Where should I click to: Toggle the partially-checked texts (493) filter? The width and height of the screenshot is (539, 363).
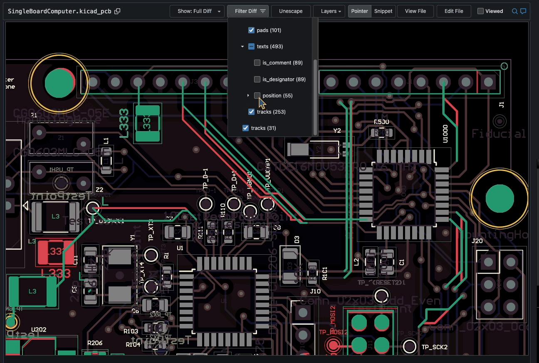coord(251,46)
